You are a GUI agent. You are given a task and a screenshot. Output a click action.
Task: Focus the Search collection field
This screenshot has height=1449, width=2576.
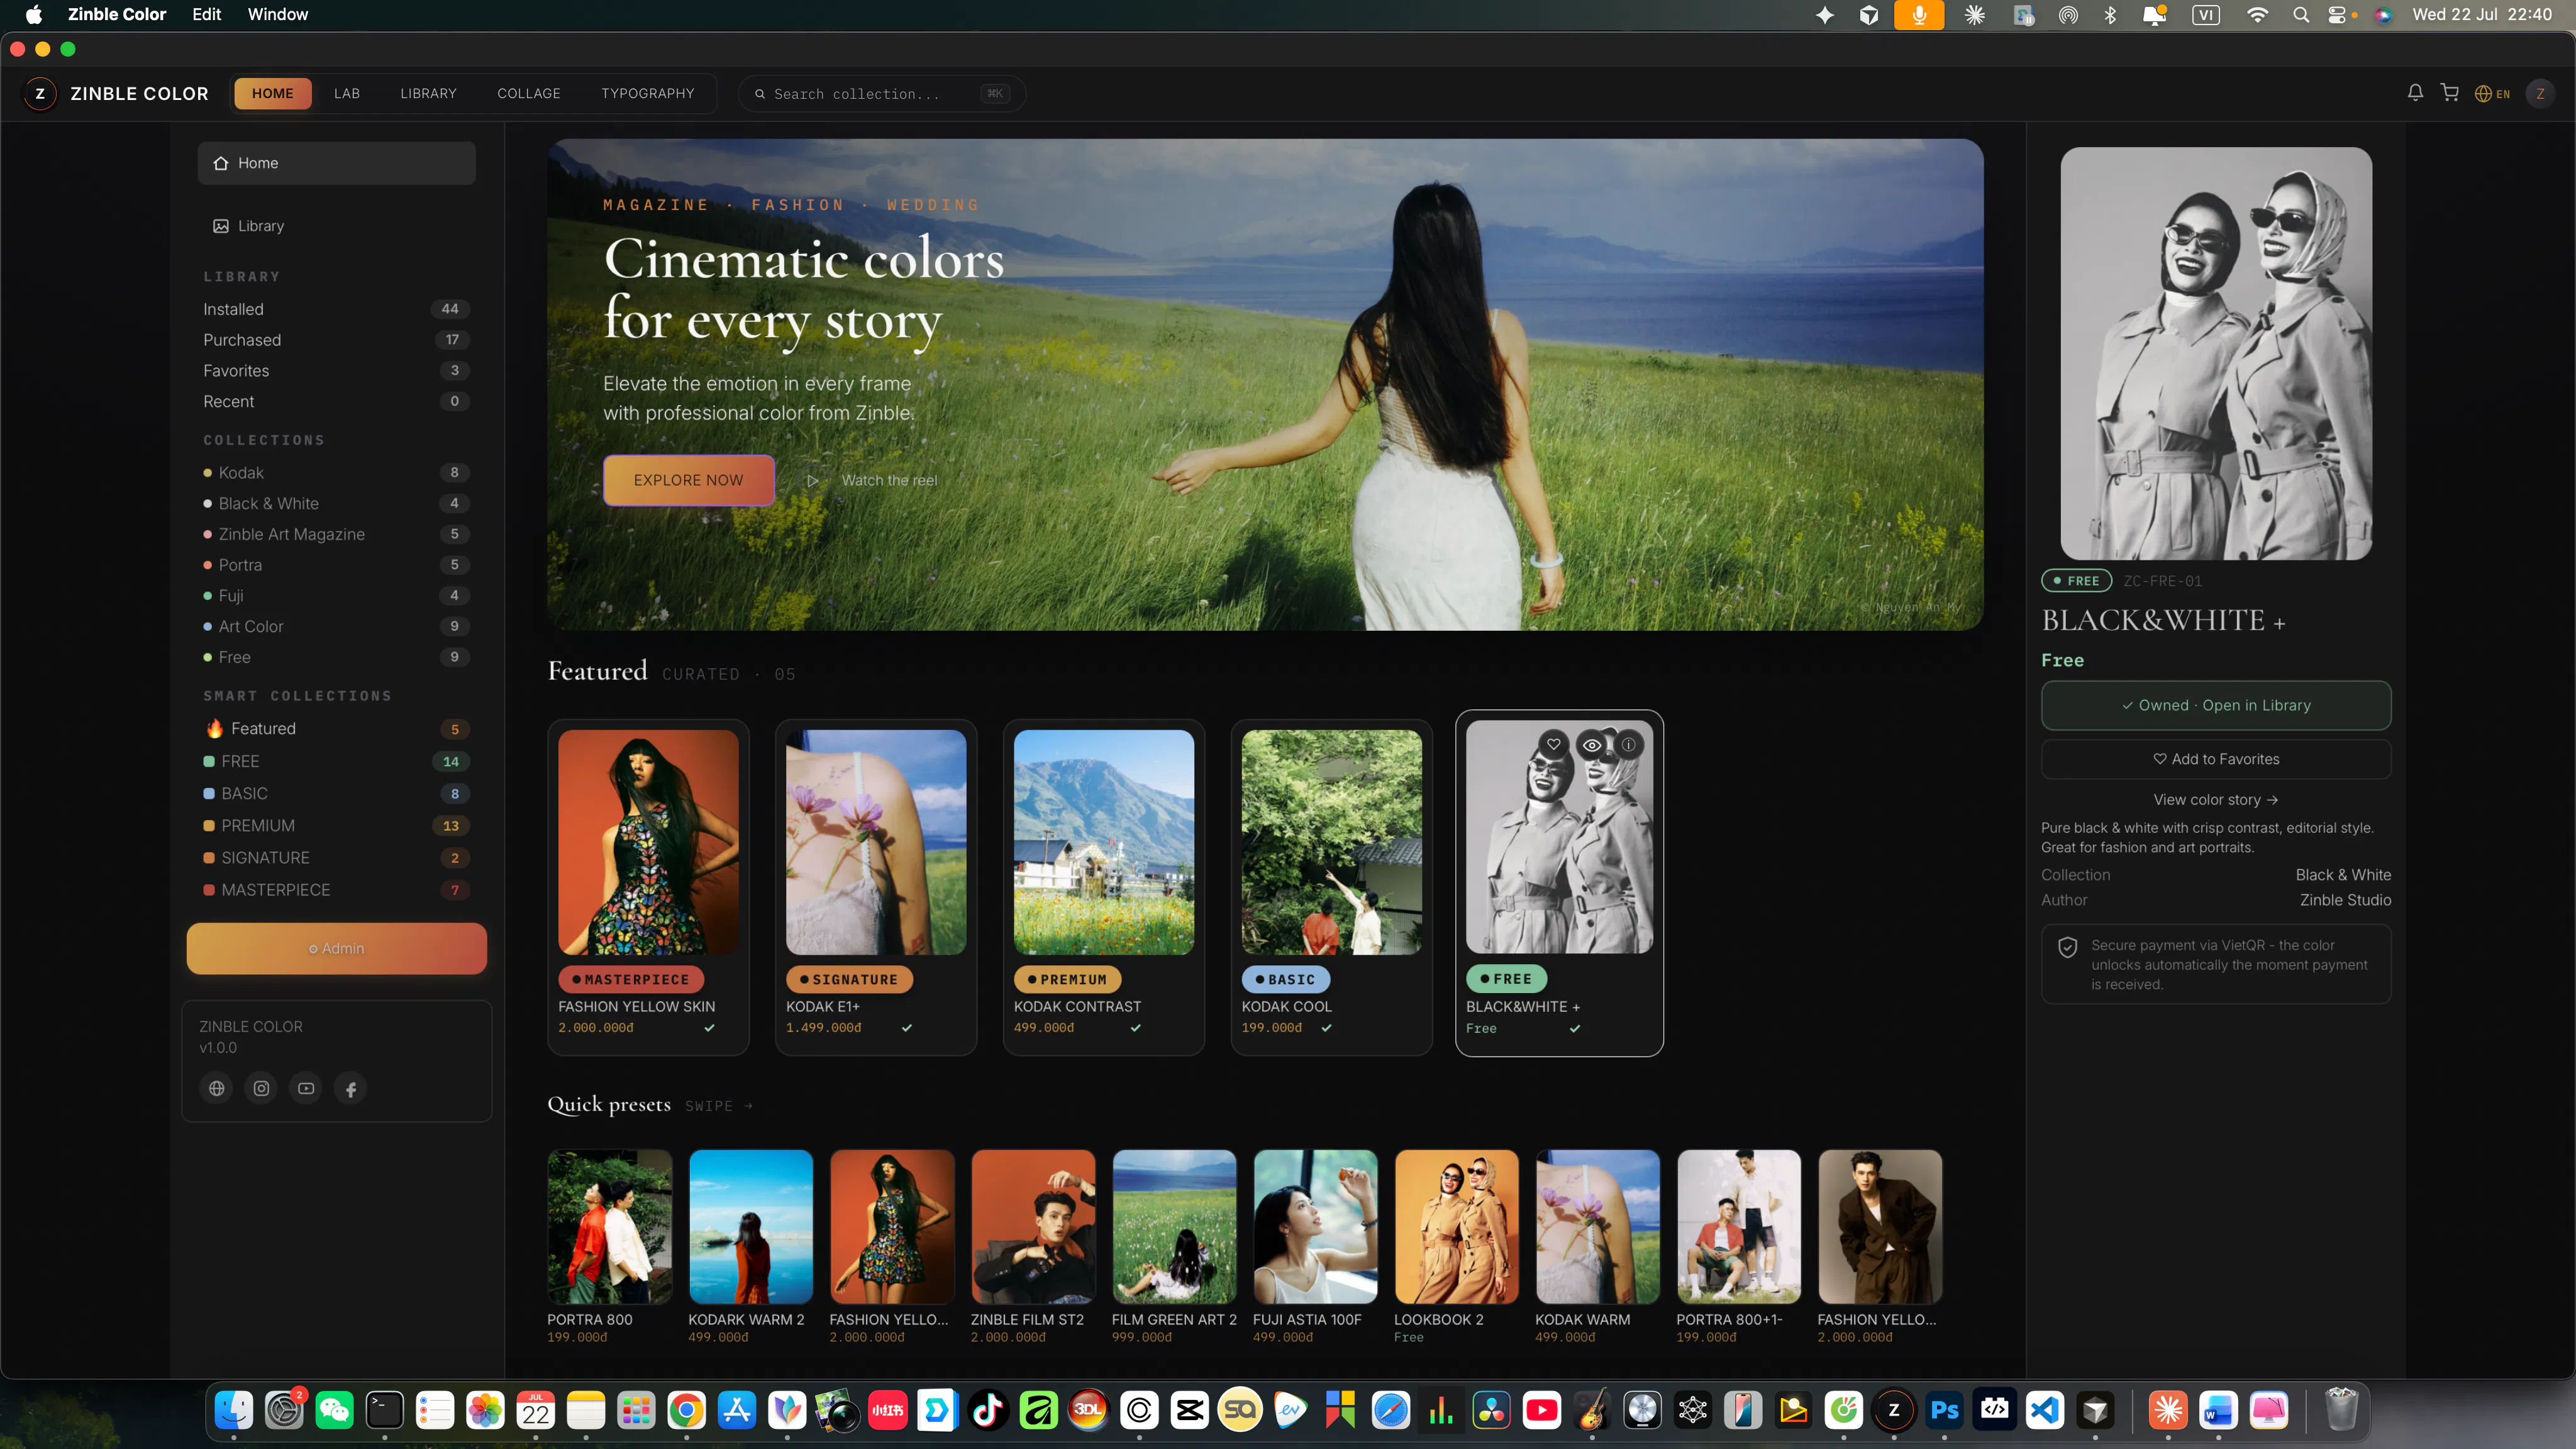881,94
